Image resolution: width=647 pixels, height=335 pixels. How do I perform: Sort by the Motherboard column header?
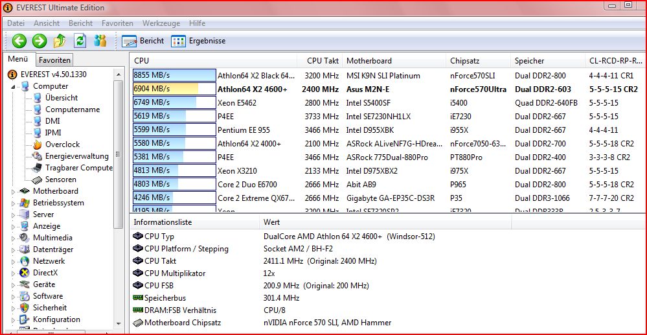click(394, 61)
